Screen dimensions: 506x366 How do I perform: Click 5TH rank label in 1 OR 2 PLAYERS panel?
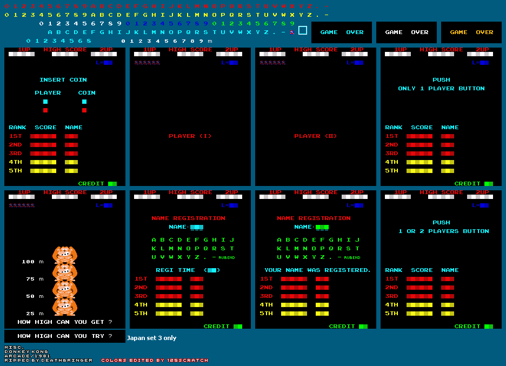(x=392, y=314)
